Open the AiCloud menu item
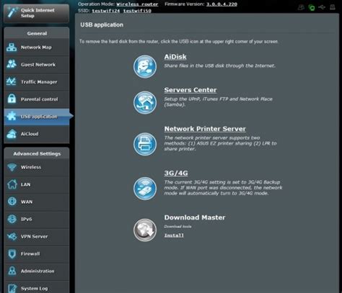This screenshot has width=342, height=293. tap(37, 134)
